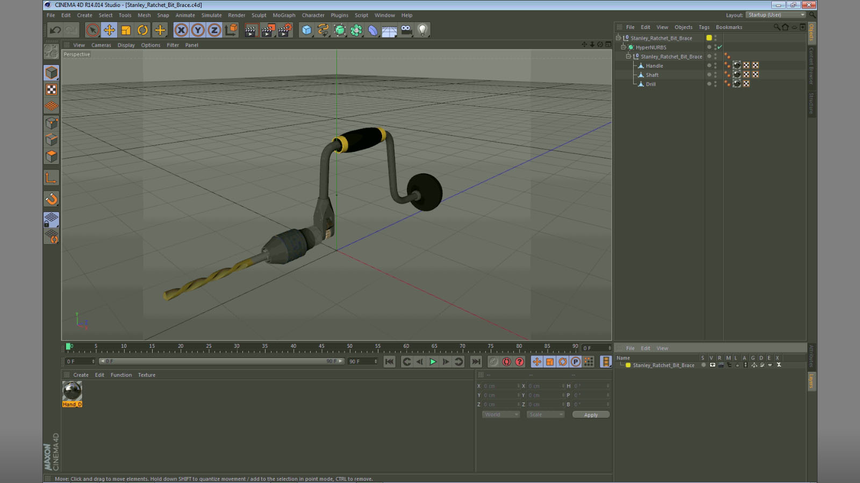Open the viewport Cameras menu
860x483 pixels.
click(x=101, y=45)
